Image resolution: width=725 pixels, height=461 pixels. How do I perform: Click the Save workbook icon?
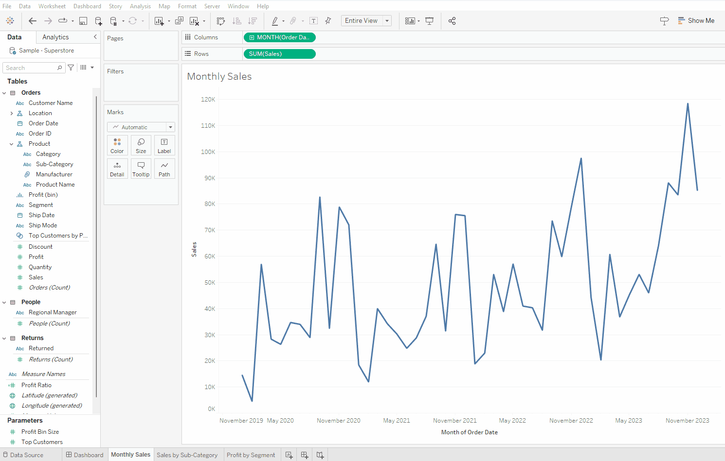(x=83, y=21)
